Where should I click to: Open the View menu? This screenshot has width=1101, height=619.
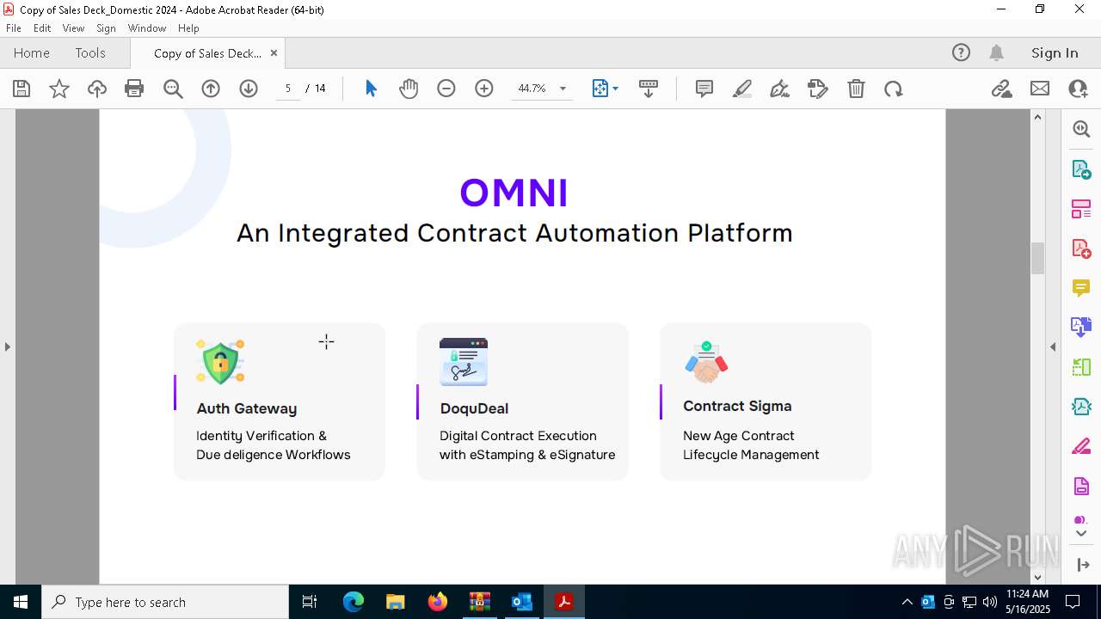coord(74,28)
